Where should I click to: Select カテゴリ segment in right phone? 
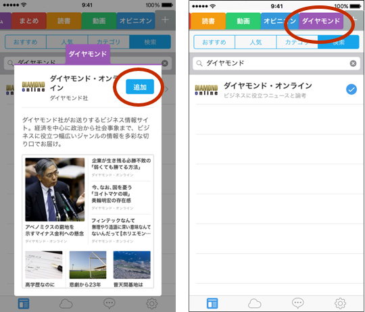(297, 42)
